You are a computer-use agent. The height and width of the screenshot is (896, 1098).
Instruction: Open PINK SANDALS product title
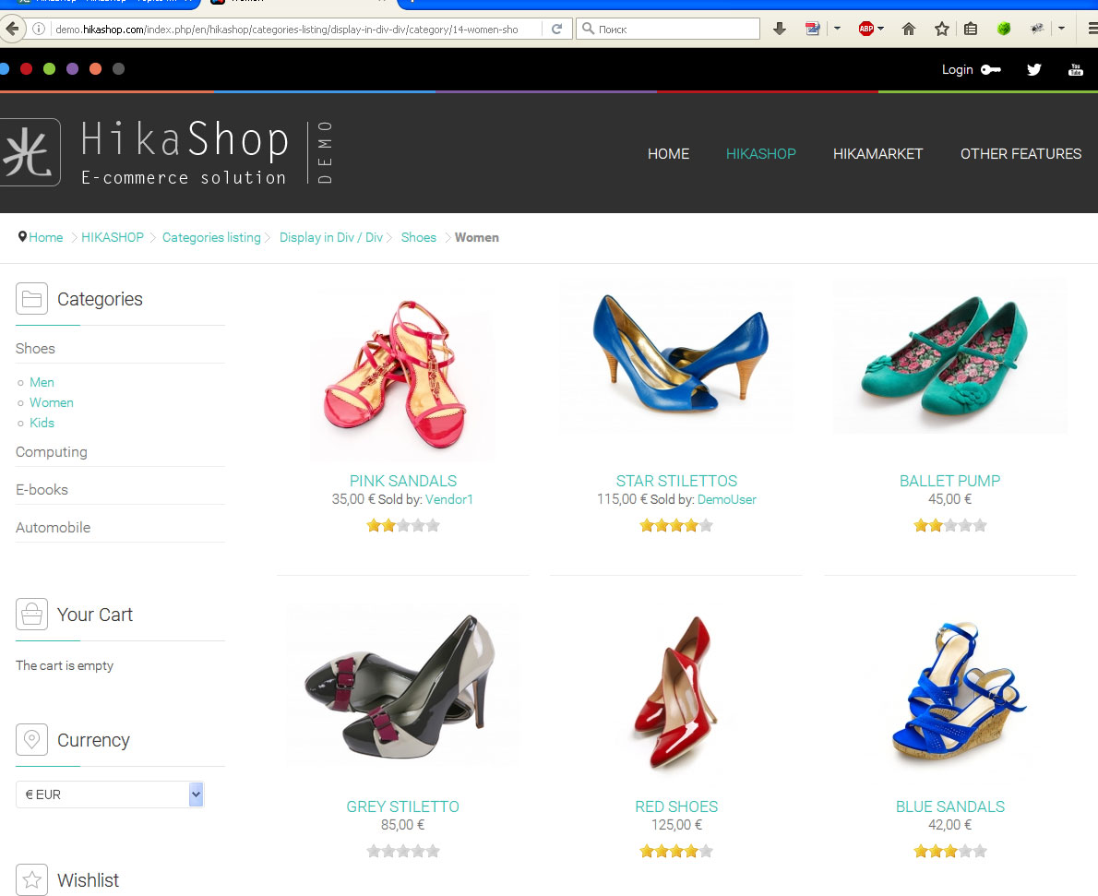pos(403,481)
